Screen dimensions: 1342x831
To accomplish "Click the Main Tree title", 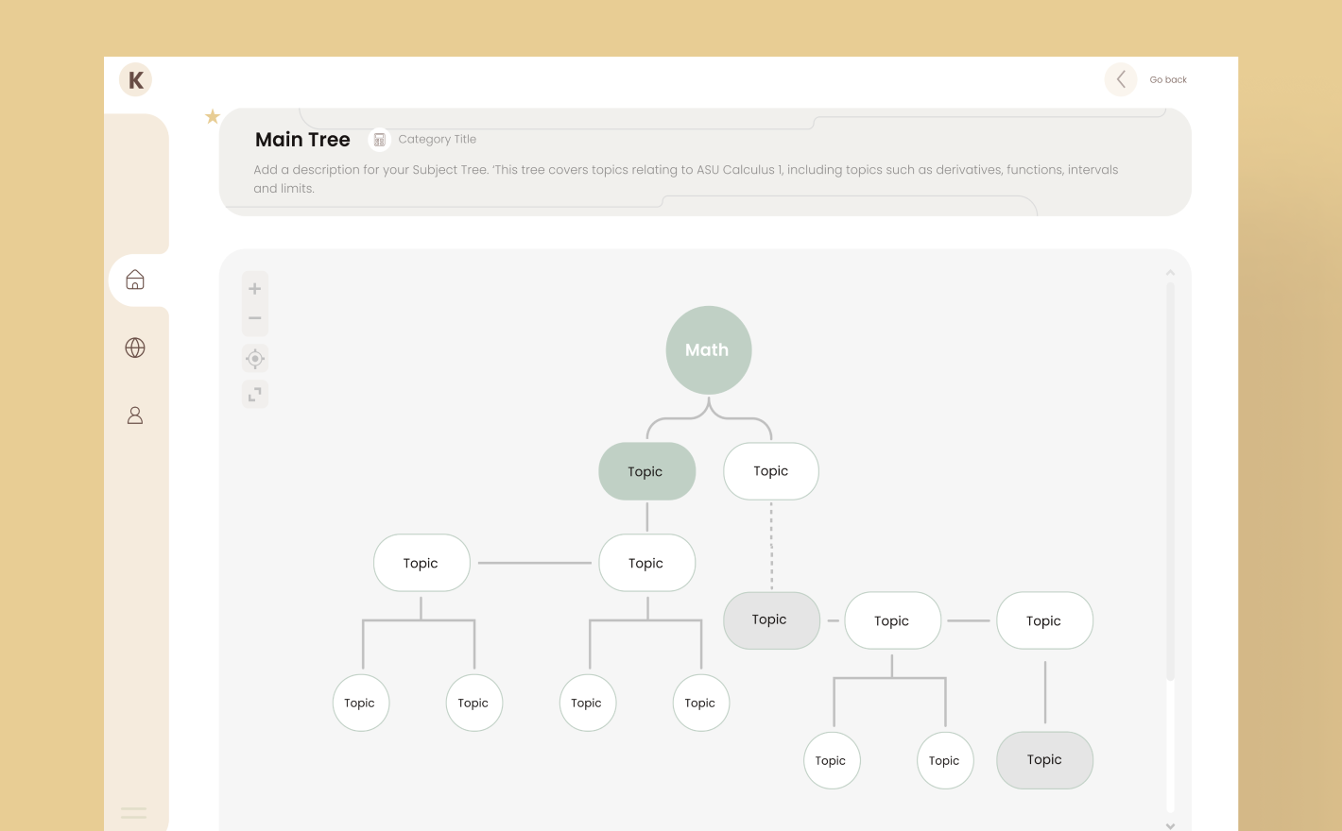I will click(302, 140).
